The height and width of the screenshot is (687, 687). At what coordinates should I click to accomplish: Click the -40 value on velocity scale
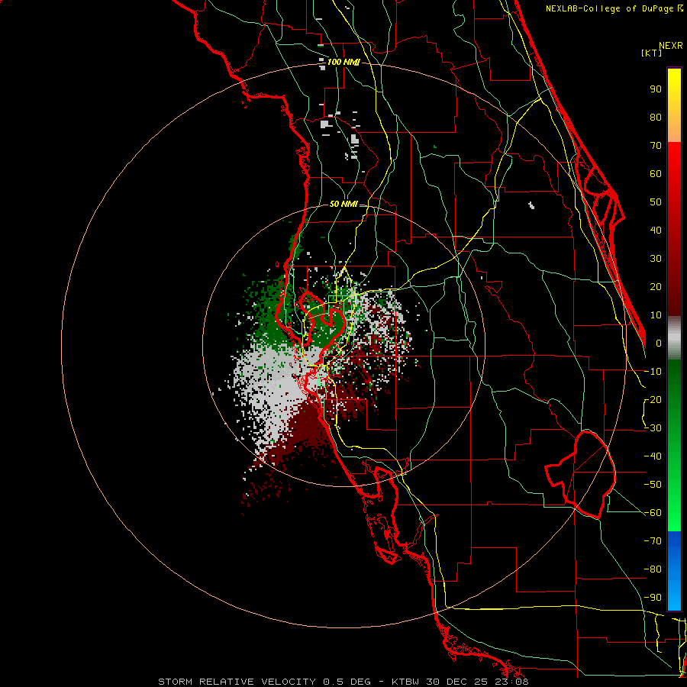[653, 456]
